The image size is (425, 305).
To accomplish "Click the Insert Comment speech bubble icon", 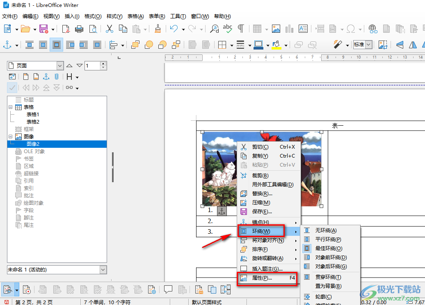I will point(168,289).
